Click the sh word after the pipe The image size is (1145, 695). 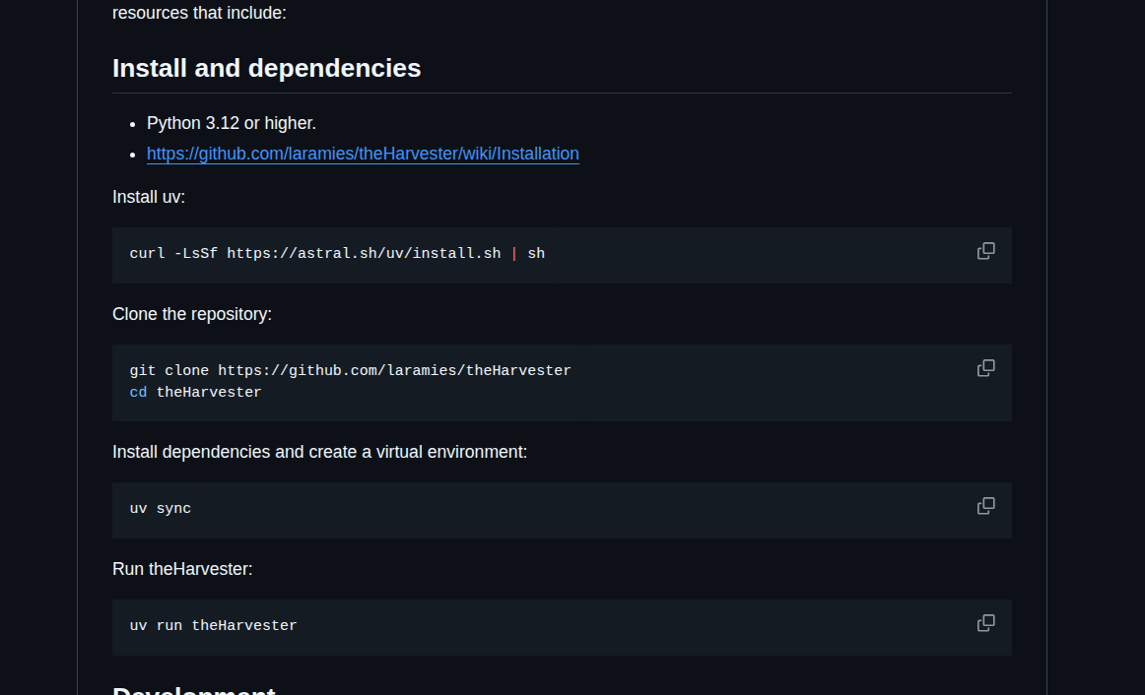pyautogui.click(x=536, y=254)
